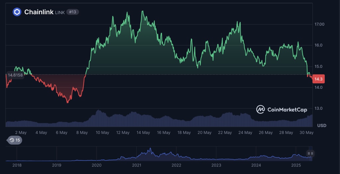The height and width of the screenshot is (174, 340).
Task: Click 2023 on the navigator timeline
Action: pos(216,165)
